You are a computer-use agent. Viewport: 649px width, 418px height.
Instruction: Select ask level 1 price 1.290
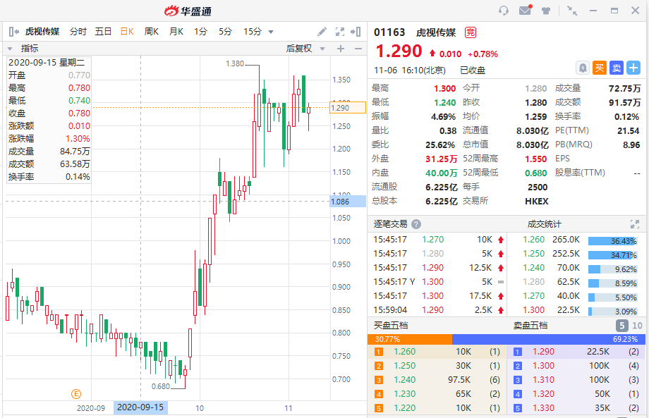tap(543, 352)
